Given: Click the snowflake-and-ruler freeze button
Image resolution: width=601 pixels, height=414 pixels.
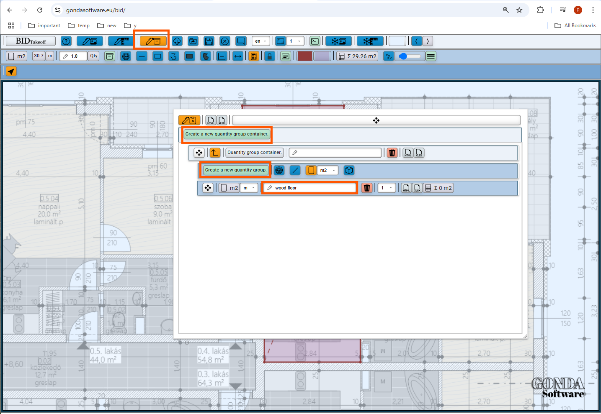Looking at the screenshot, I should click(x=370, y=41).
